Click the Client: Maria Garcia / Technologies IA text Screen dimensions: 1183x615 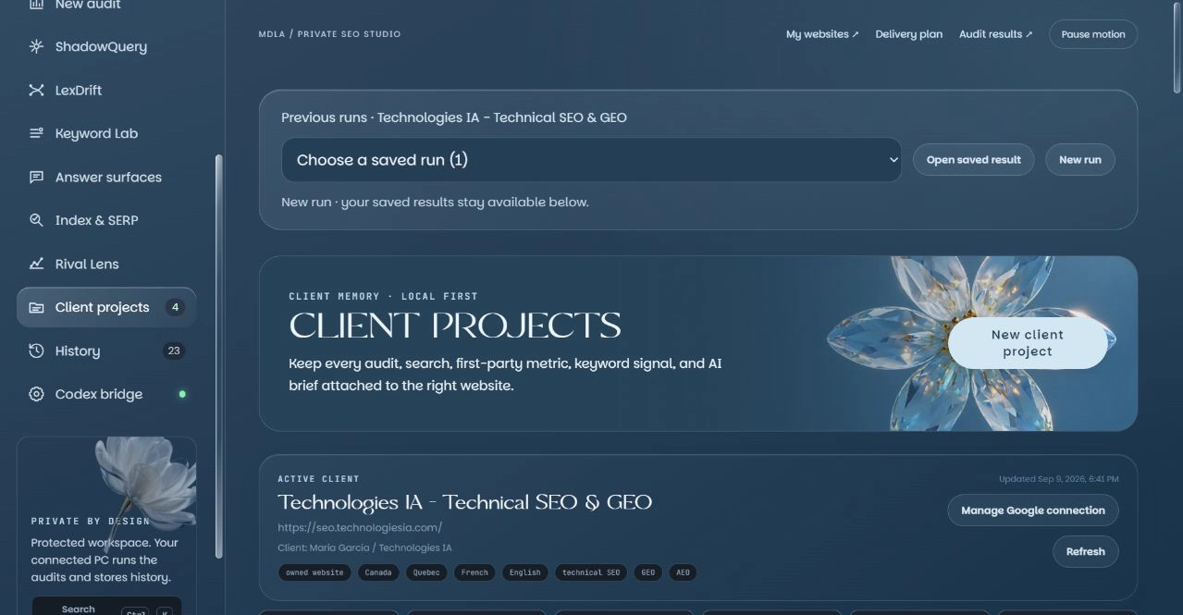click(364, 547)
